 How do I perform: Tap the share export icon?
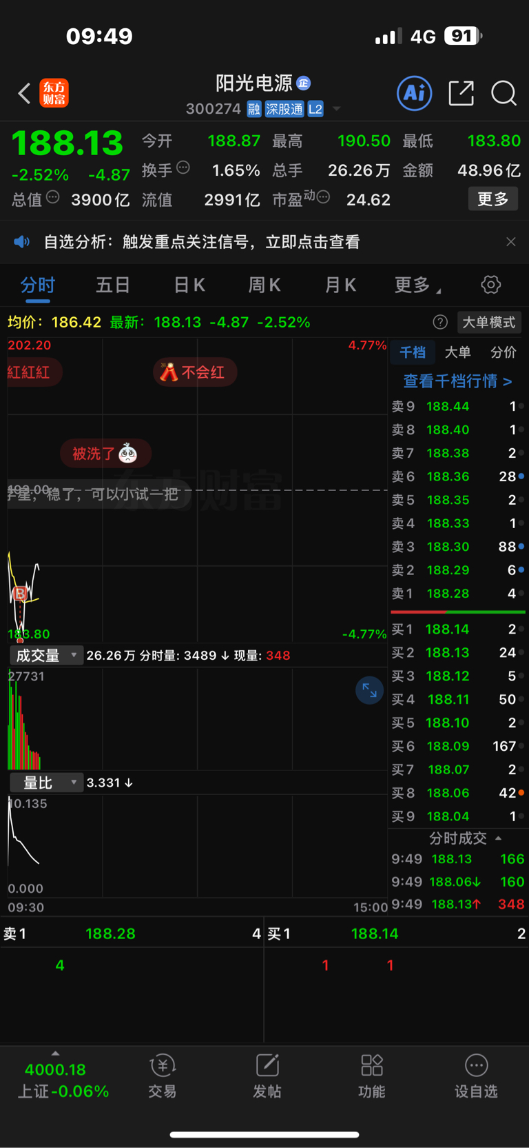point(461,93)
